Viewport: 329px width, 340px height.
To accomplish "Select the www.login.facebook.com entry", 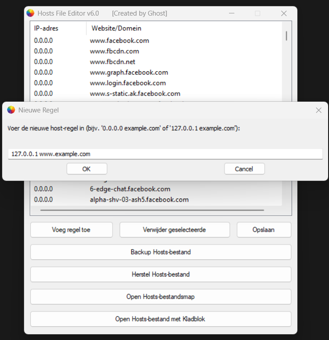I will [x=156, y=83].
